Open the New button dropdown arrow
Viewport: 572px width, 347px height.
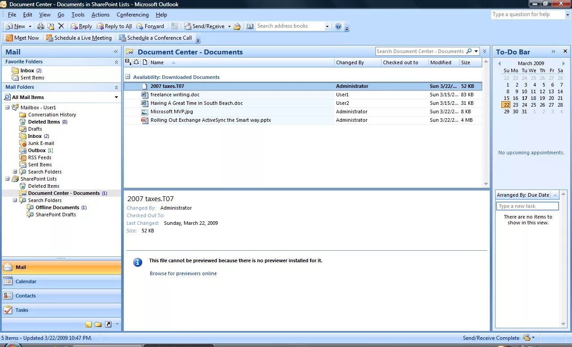[30, 26]
